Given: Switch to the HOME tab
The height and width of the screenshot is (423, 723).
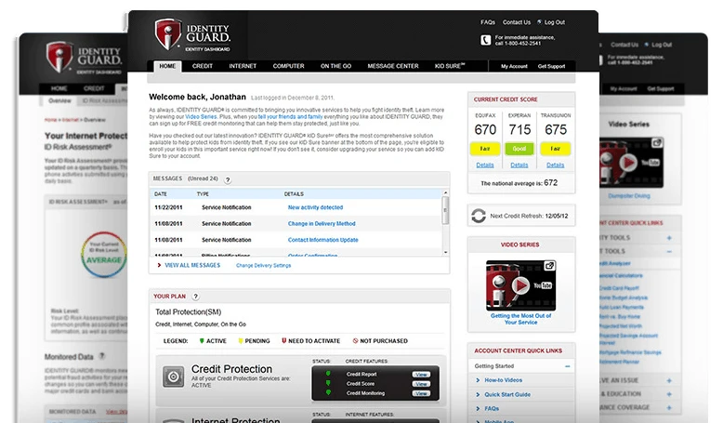Looking at the screenshot, I should (x=167, y=66).
